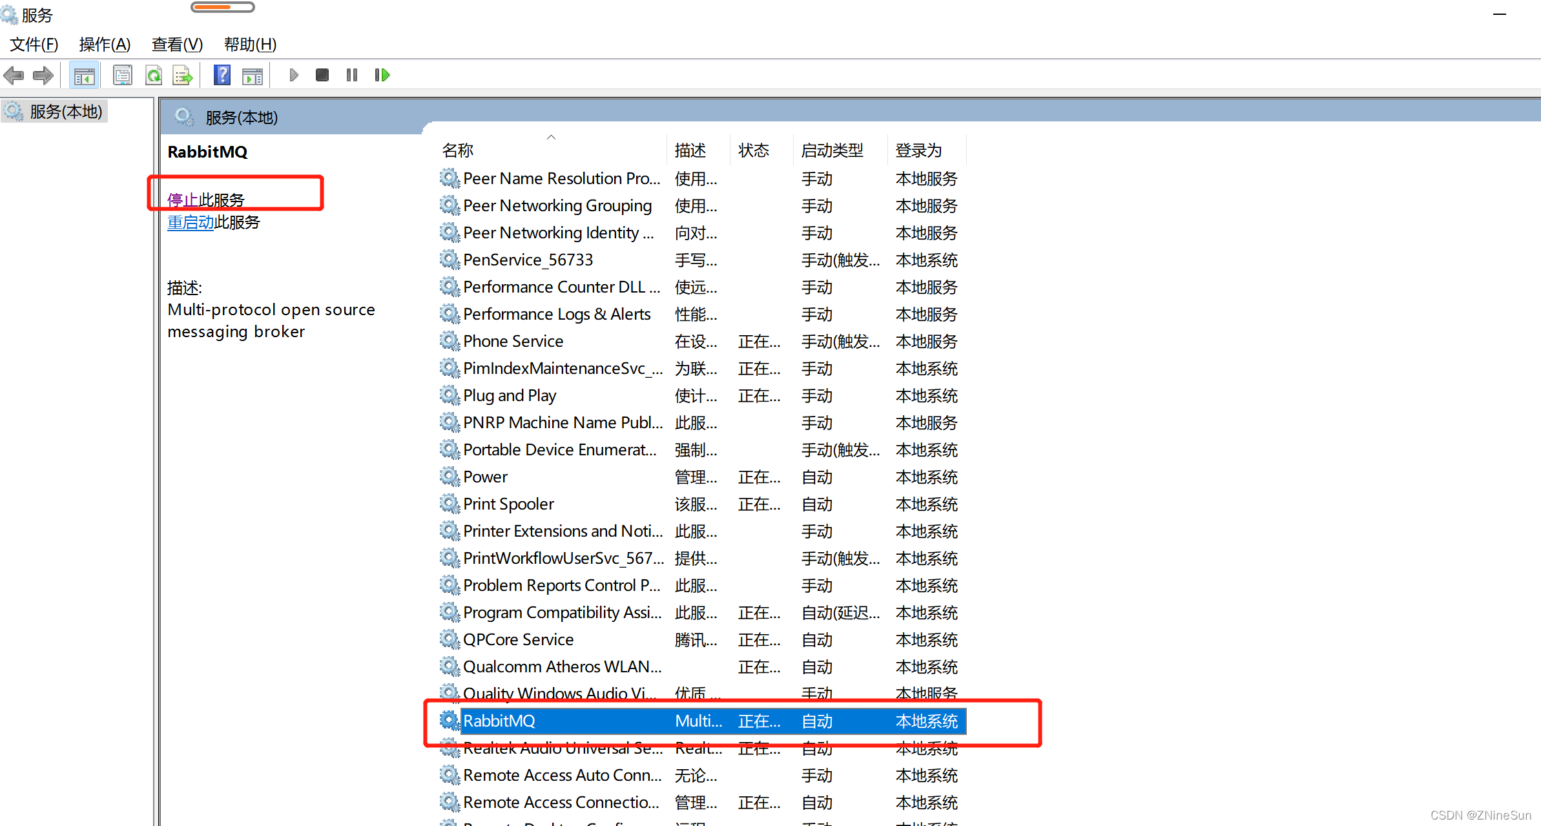Select PimIndexMaintenanceSvc service
The image size is (1541, 826).
[x=703, y=368]
